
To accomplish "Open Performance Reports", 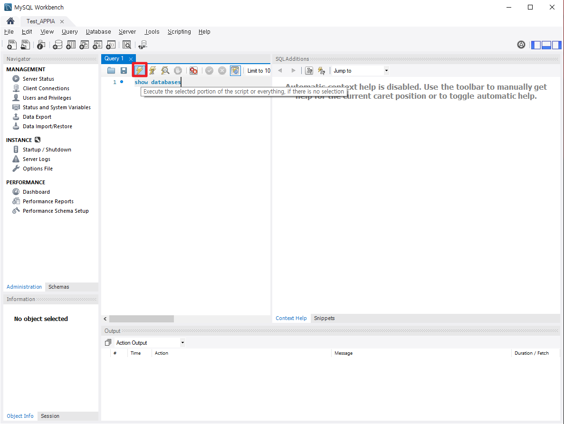I will (48, 201).
